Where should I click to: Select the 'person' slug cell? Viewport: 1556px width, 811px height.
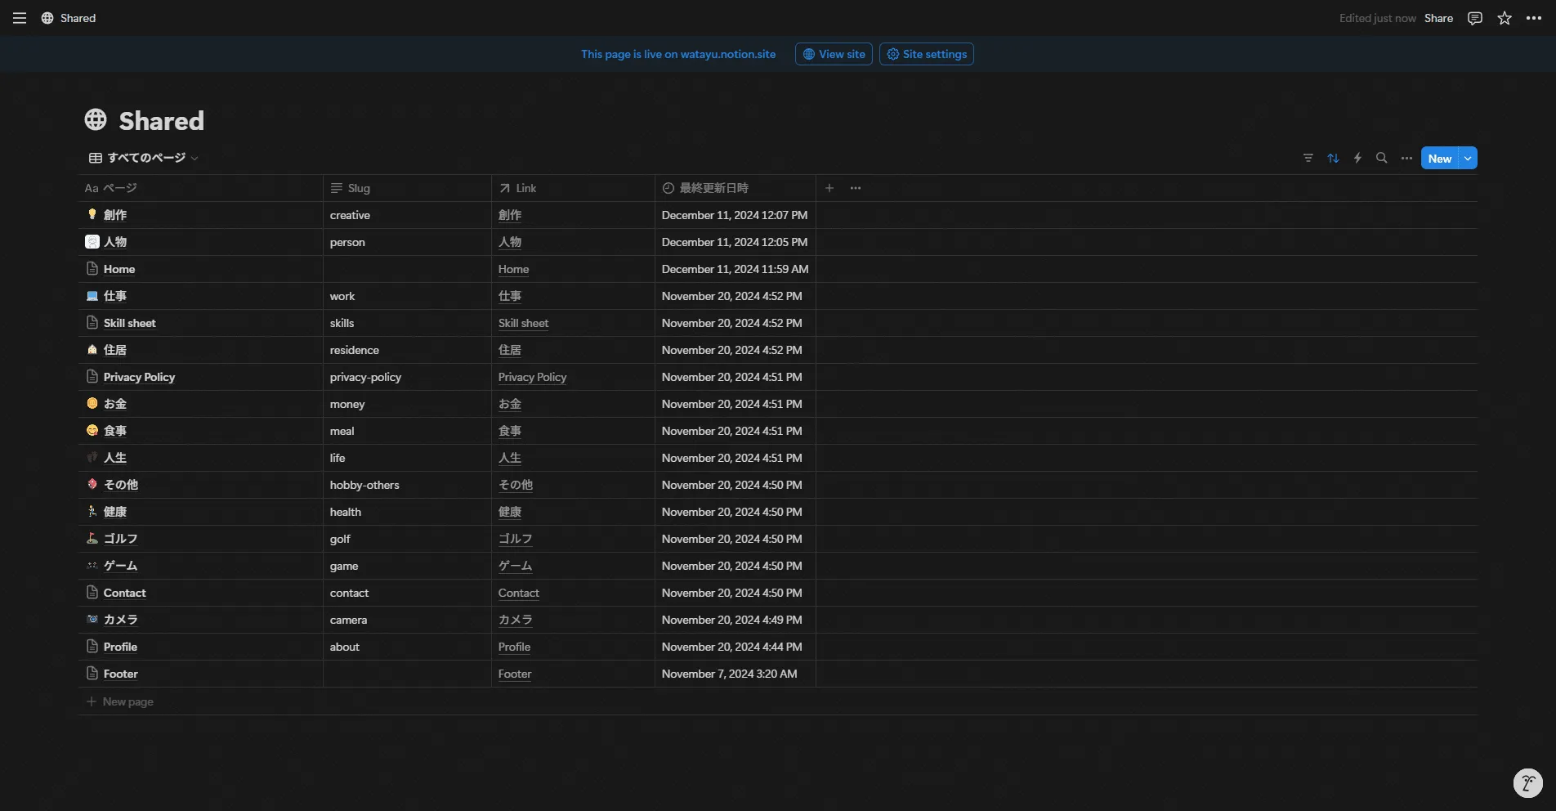(407, 242)
